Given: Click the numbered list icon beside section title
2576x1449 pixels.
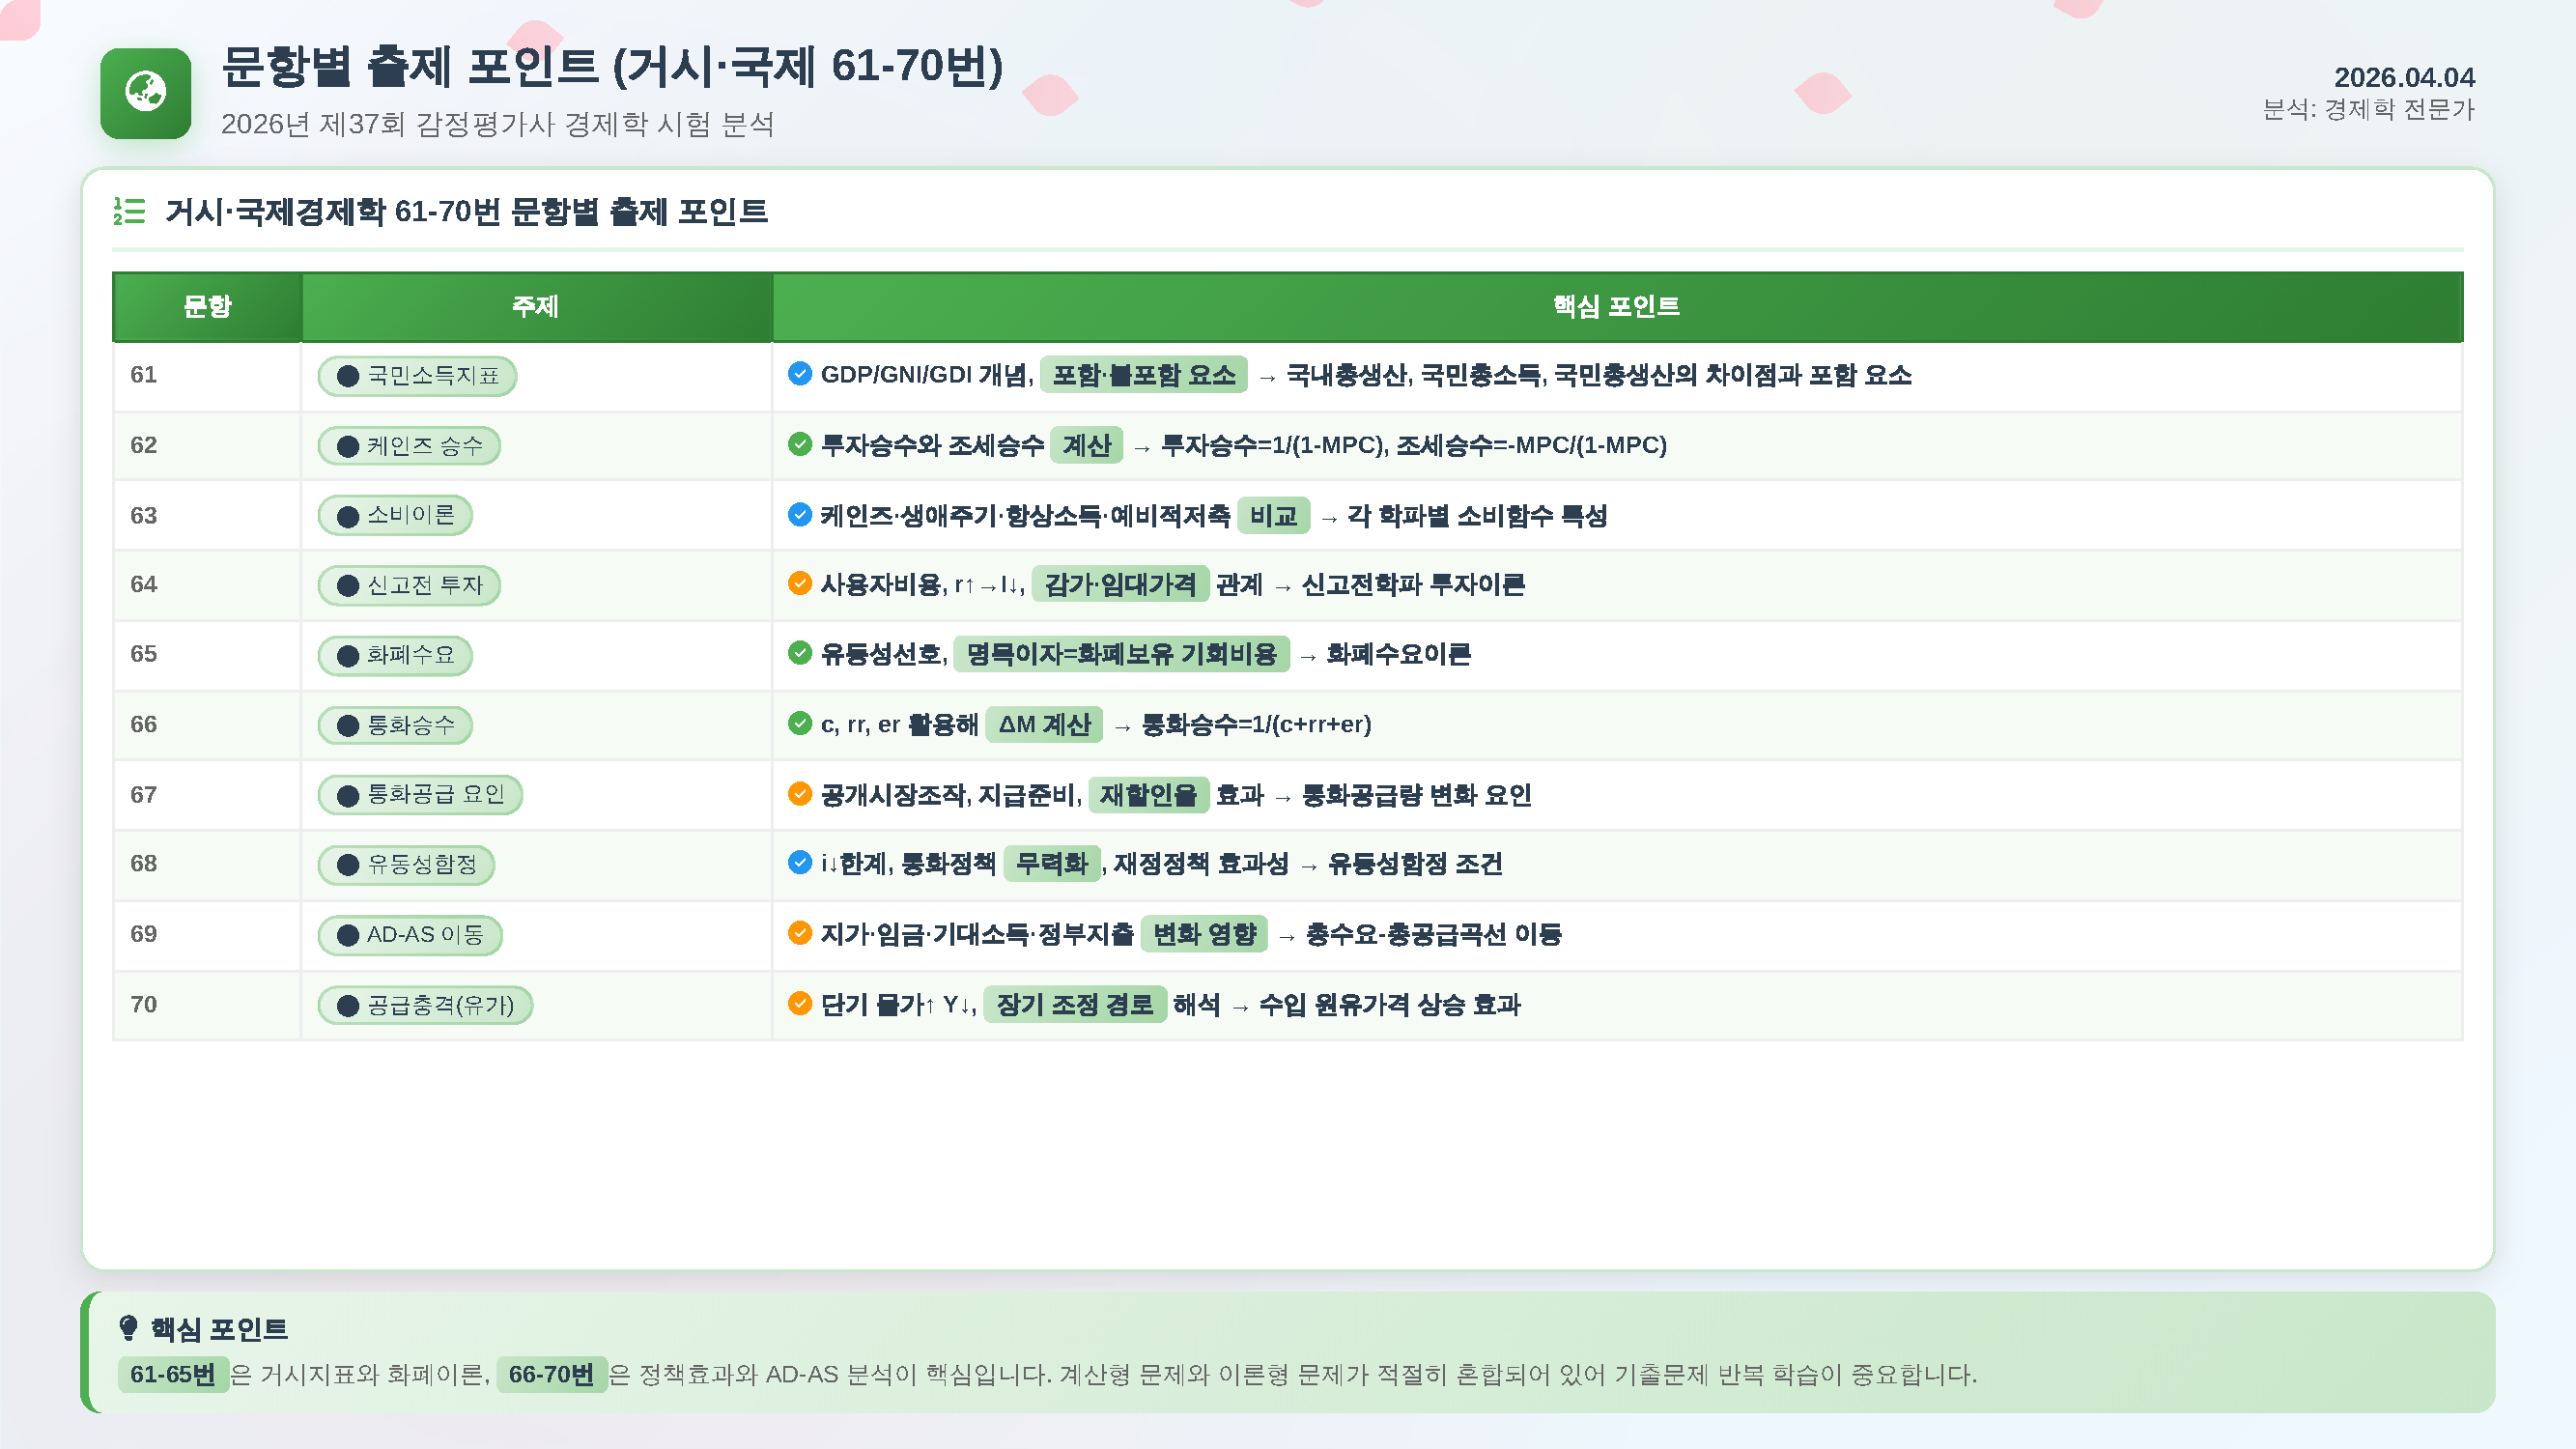Looking at the screenshot, I should (x=129, y=211).
